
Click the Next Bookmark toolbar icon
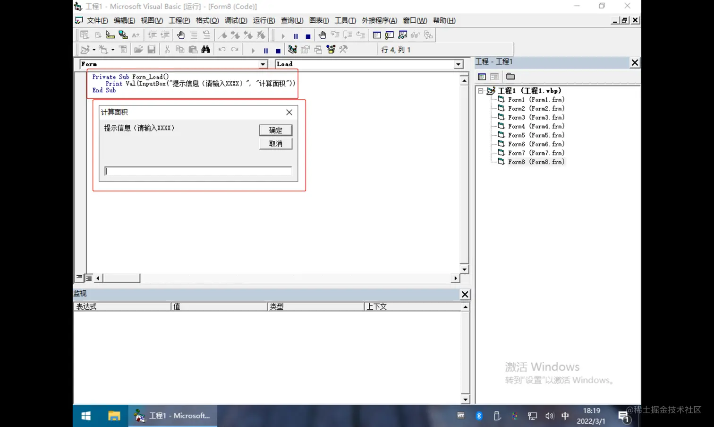(x=235, y=35)
